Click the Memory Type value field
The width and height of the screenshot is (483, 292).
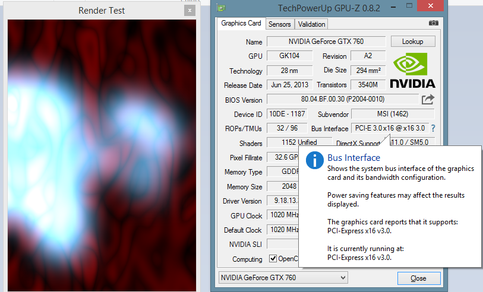click(x=283, y=172)
